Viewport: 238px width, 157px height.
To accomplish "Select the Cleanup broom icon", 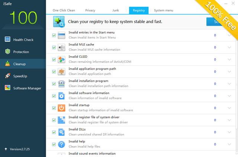I will click(x=7, y=63).
